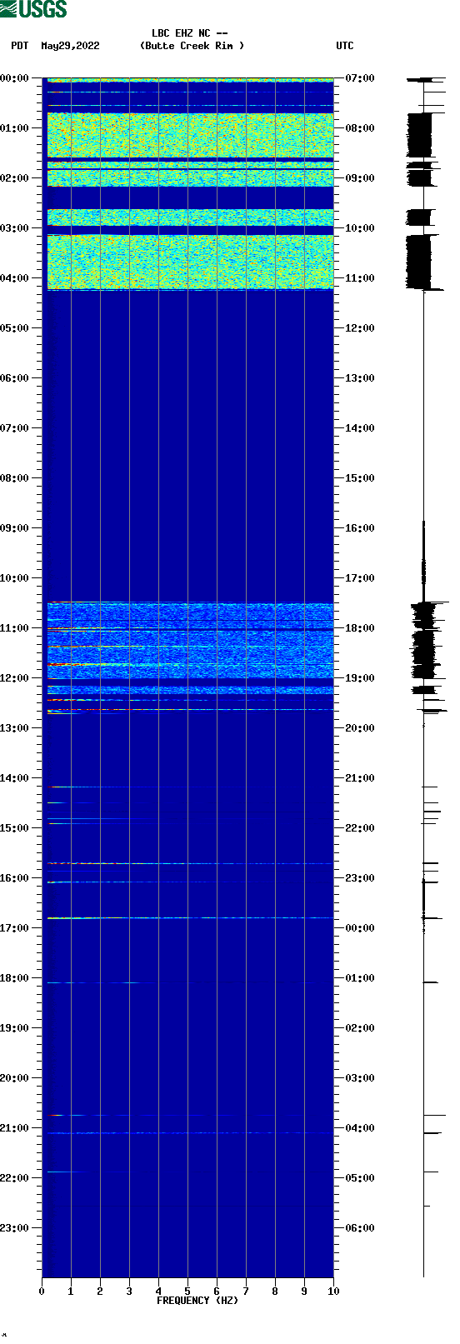Click the PDT '05:00' time label
The width and height of the screenshot is (460, 1344).
click(x=15, y=328)
